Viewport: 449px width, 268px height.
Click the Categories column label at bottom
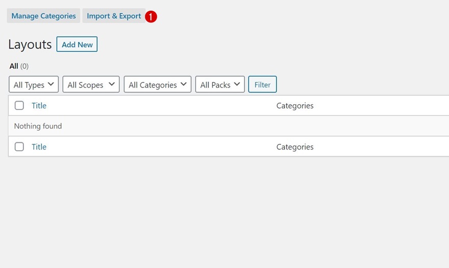295,147
